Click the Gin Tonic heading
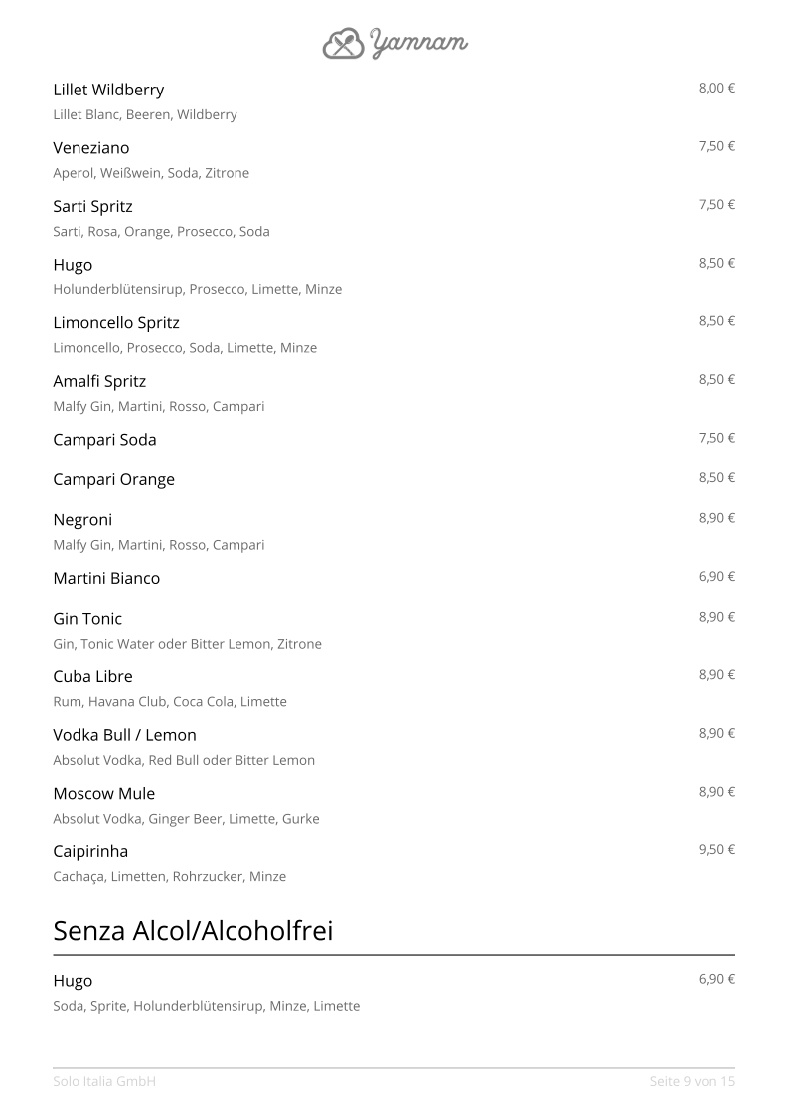Image resolution: width=788 pixels, height=1116 pixels. [87, 619]
